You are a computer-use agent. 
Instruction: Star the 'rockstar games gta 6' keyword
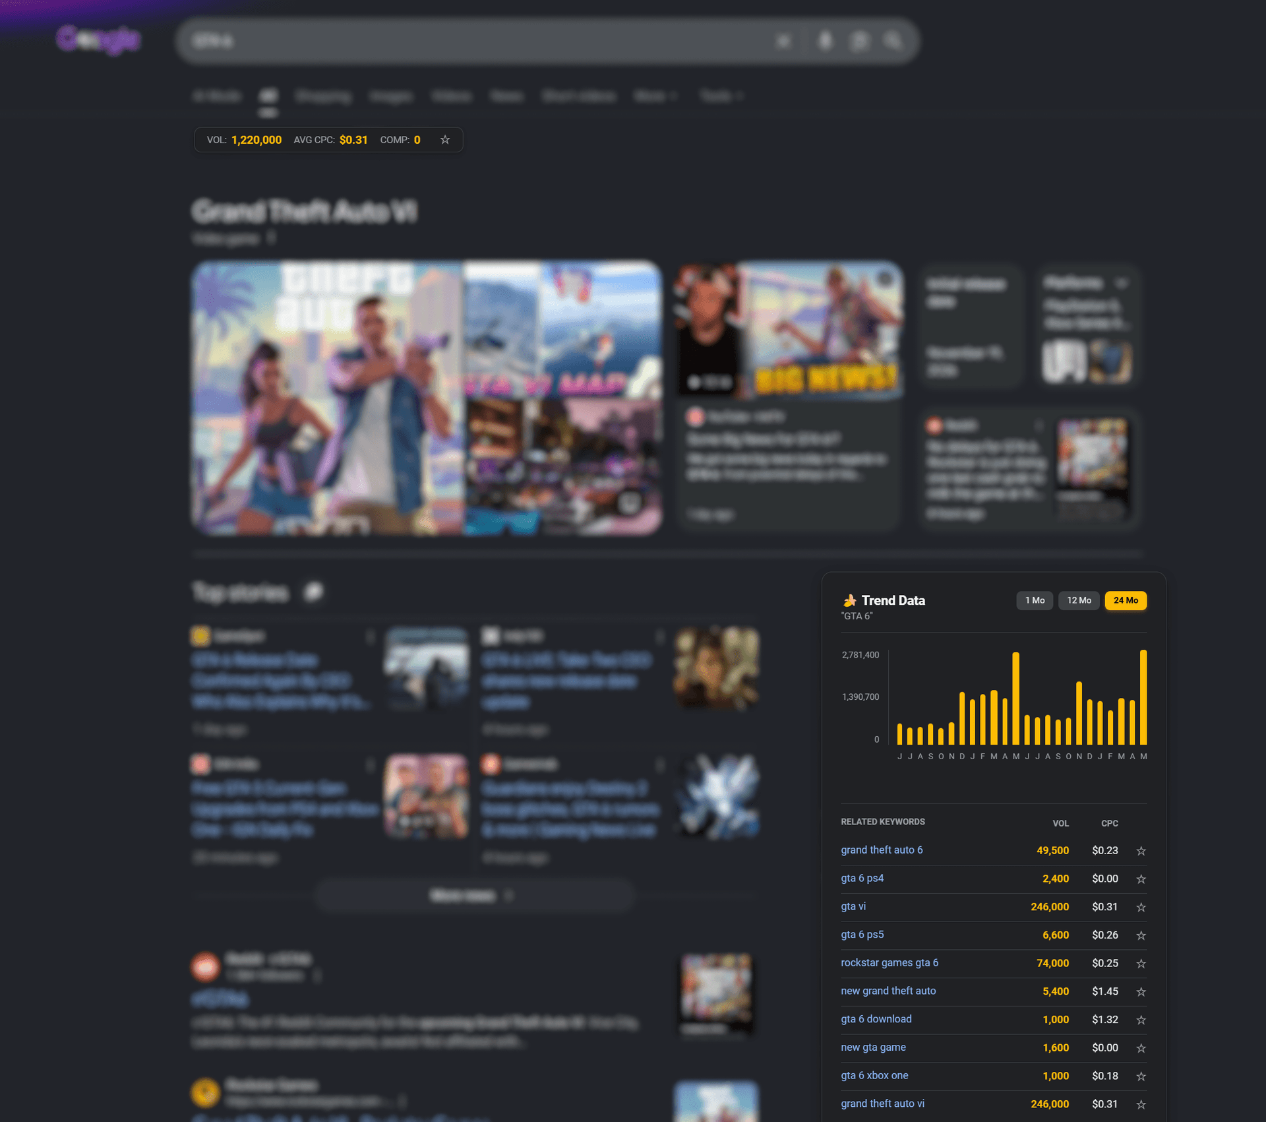(1141, 964)
